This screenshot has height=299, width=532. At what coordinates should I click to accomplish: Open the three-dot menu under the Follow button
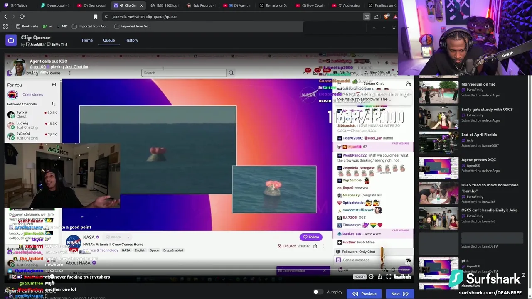(323, 246)
